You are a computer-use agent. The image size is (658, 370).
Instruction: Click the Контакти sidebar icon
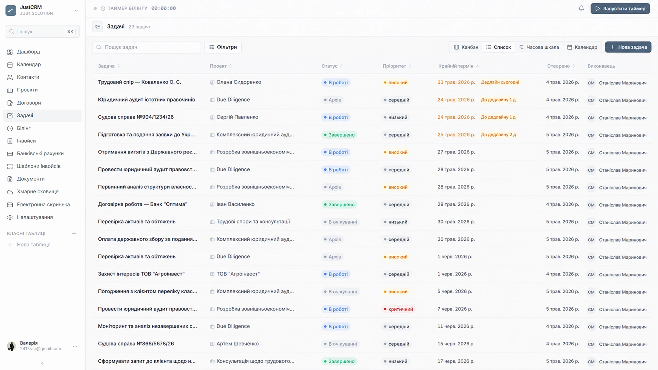(x=10, y=77)
